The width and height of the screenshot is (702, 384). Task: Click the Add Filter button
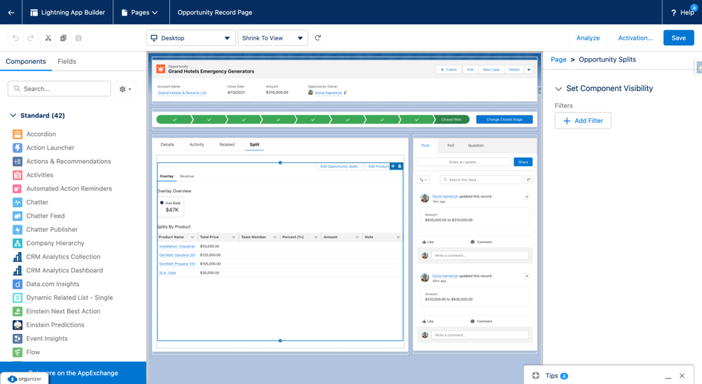click(583, 120)
